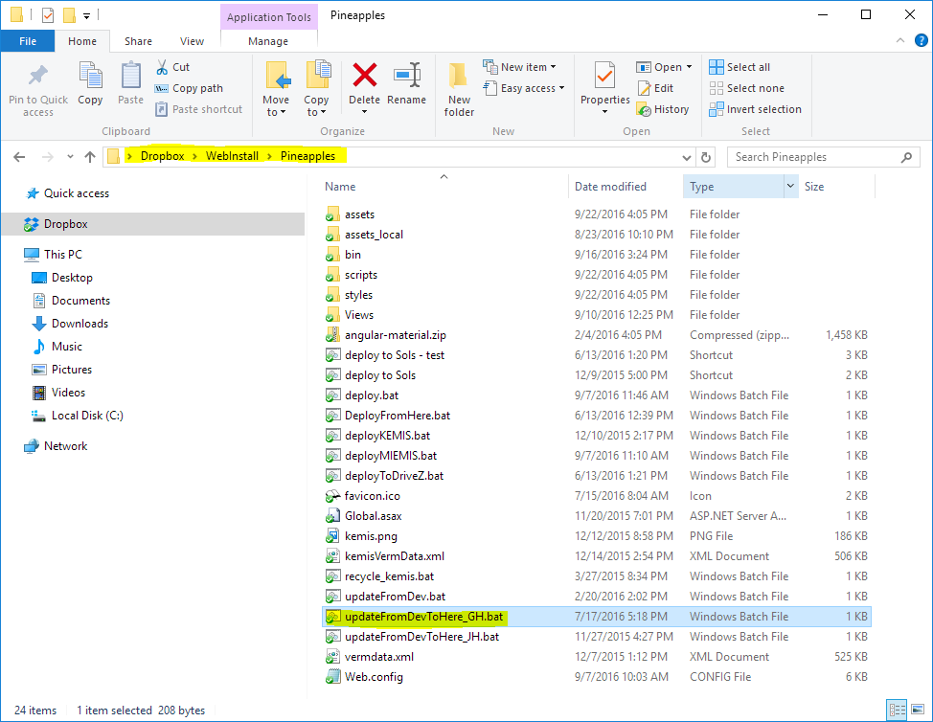The height and width of the screenshot is (722, 933).
Task: Click the Rename icon in ribbon
Action: (x=407, y=84)
